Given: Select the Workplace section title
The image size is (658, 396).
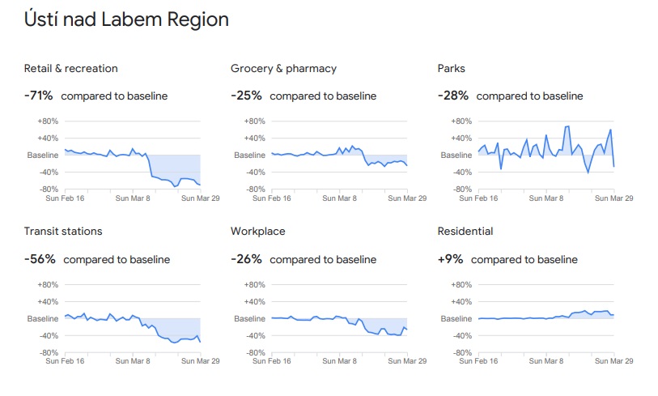Looking at the screenshot, I should tap(257, 232).
